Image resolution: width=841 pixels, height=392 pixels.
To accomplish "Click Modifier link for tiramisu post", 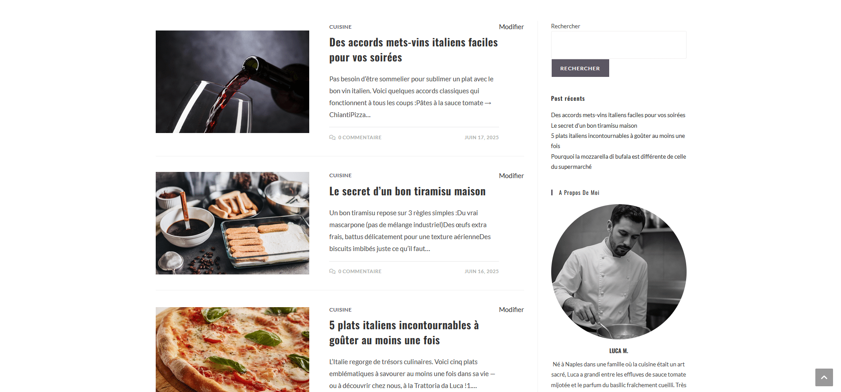I will click(x=511, y=176).
